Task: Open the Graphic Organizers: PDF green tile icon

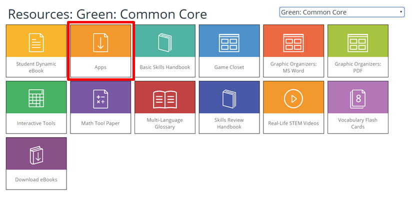Action: click(x=357, y=42)
